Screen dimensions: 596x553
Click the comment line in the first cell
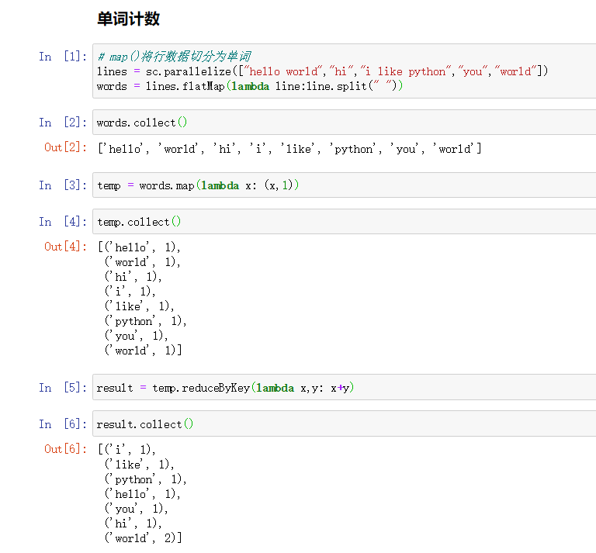pyautogui.click(x=175, y=57)
